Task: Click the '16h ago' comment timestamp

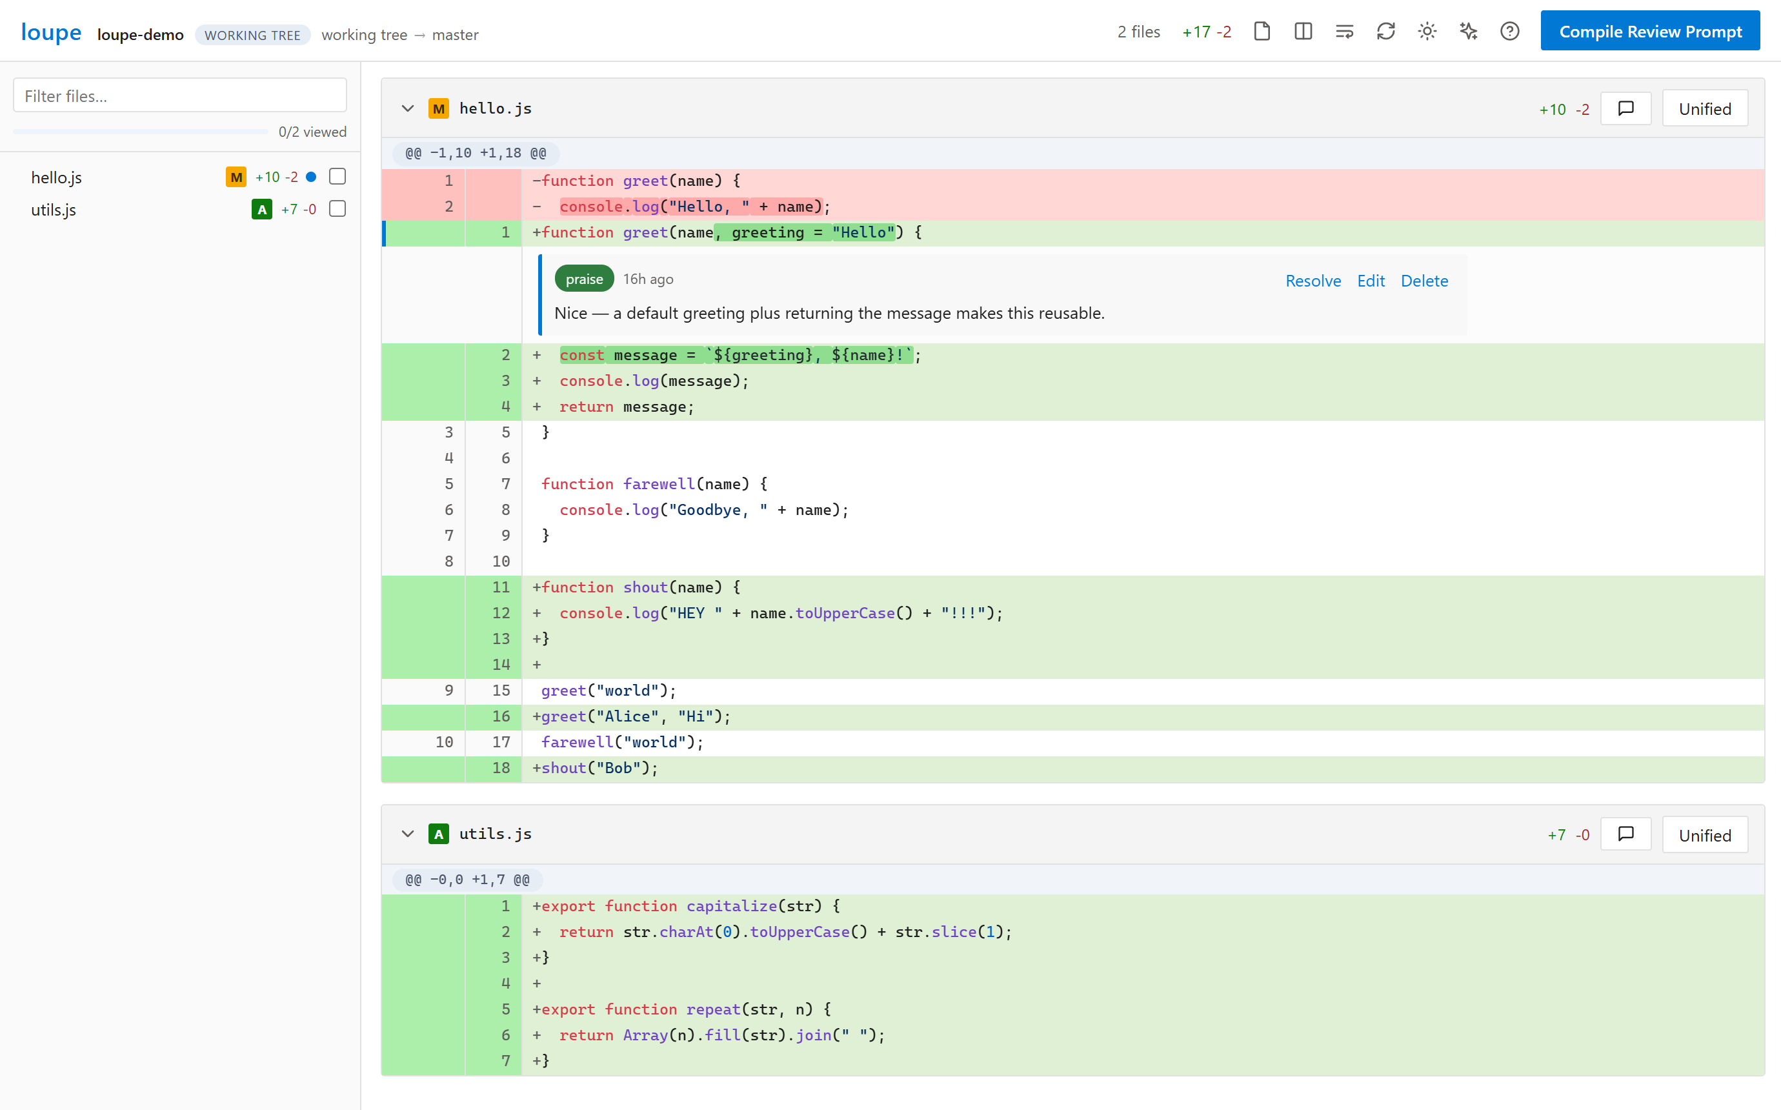Action: [648, 279]
